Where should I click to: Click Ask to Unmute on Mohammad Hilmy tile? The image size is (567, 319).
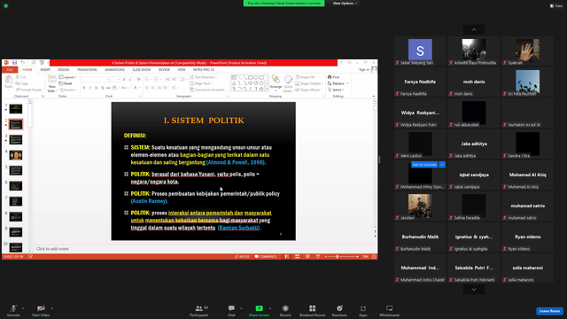(424, 165)
